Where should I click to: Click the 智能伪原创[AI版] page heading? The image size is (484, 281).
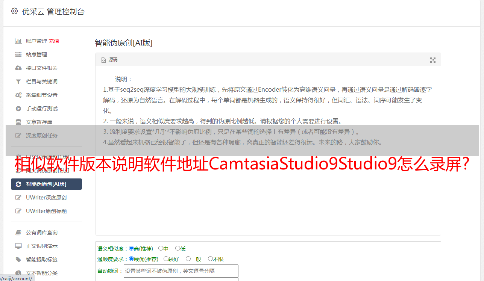tap(124, 43)
